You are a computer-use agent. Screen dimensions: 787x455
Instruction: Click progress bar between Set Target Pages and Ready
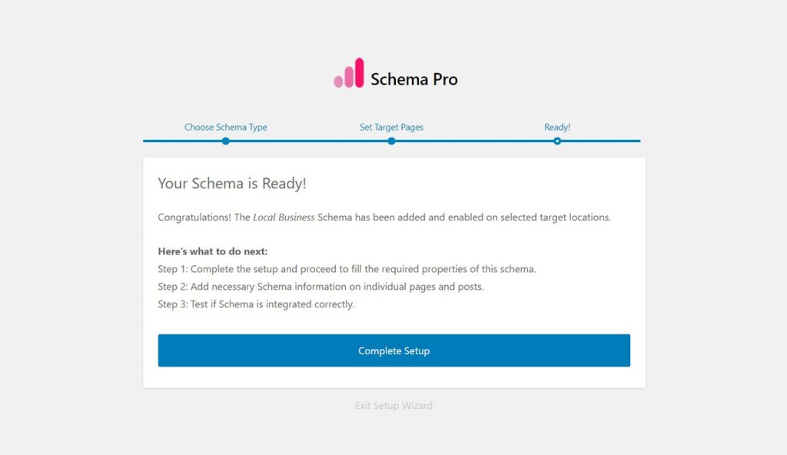474,141
